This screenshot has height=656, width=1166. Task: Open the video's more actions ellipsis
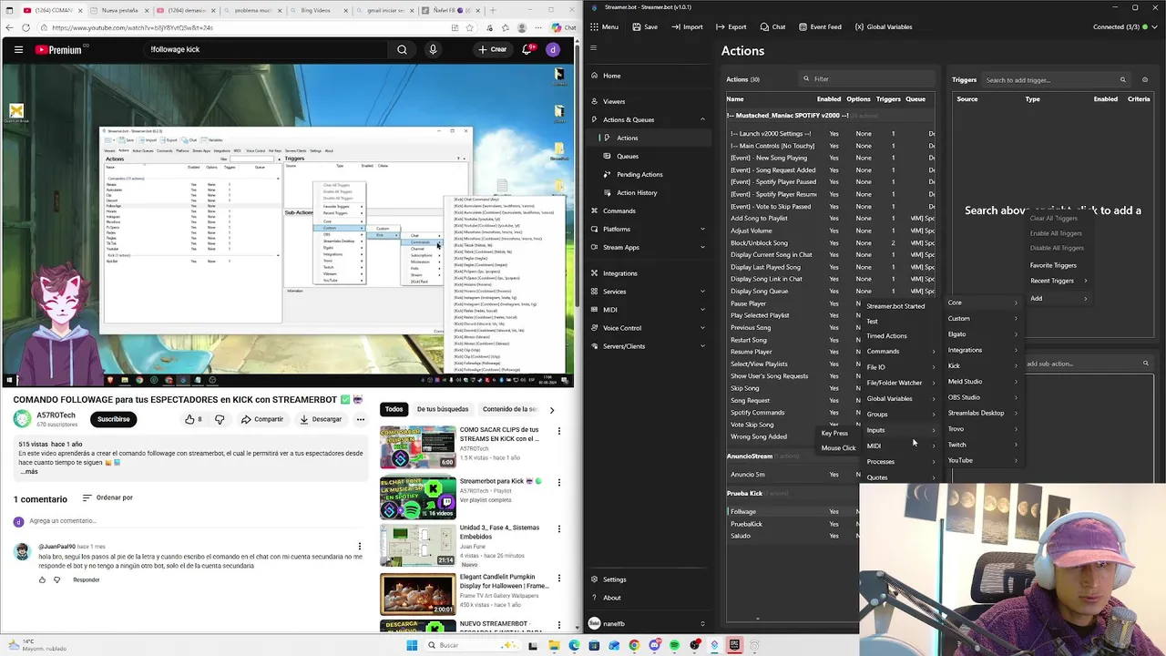coord(361,419)
